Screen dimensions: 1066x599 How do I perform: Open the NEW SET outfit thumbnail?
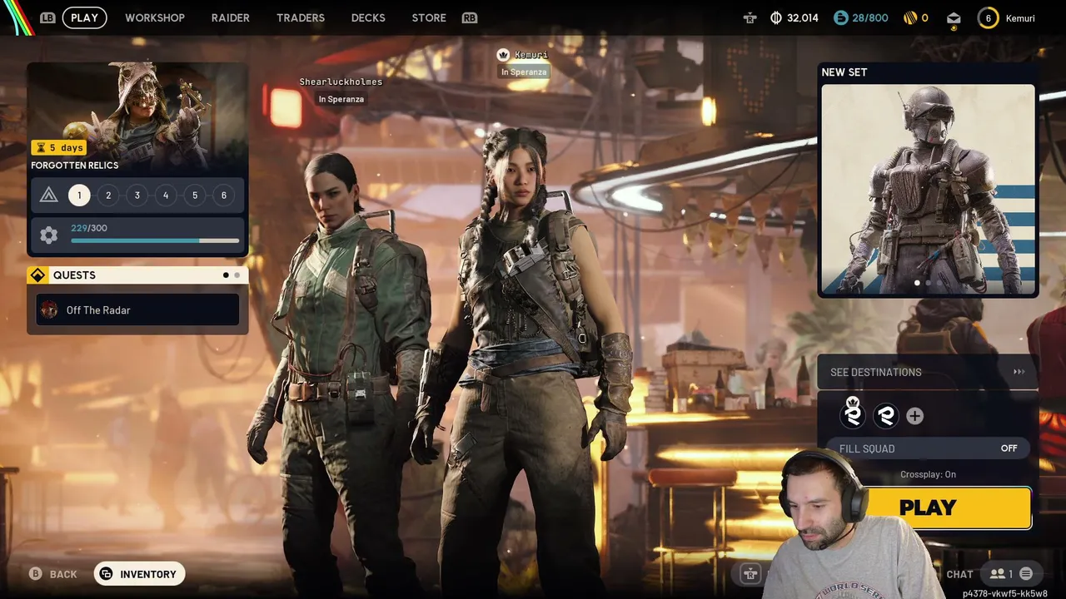(928, 188)
